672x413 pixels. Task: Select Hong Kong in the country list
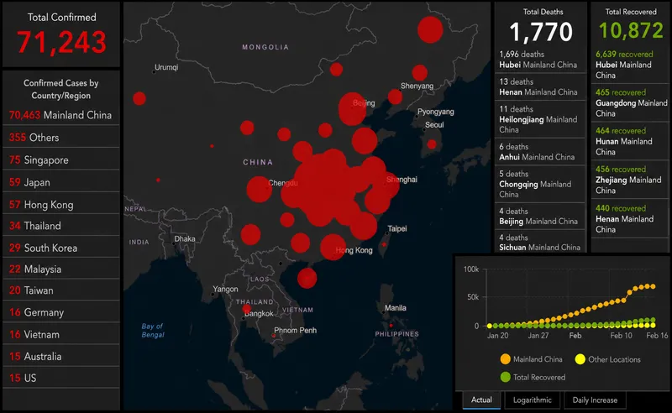click(x=60, y=204)
